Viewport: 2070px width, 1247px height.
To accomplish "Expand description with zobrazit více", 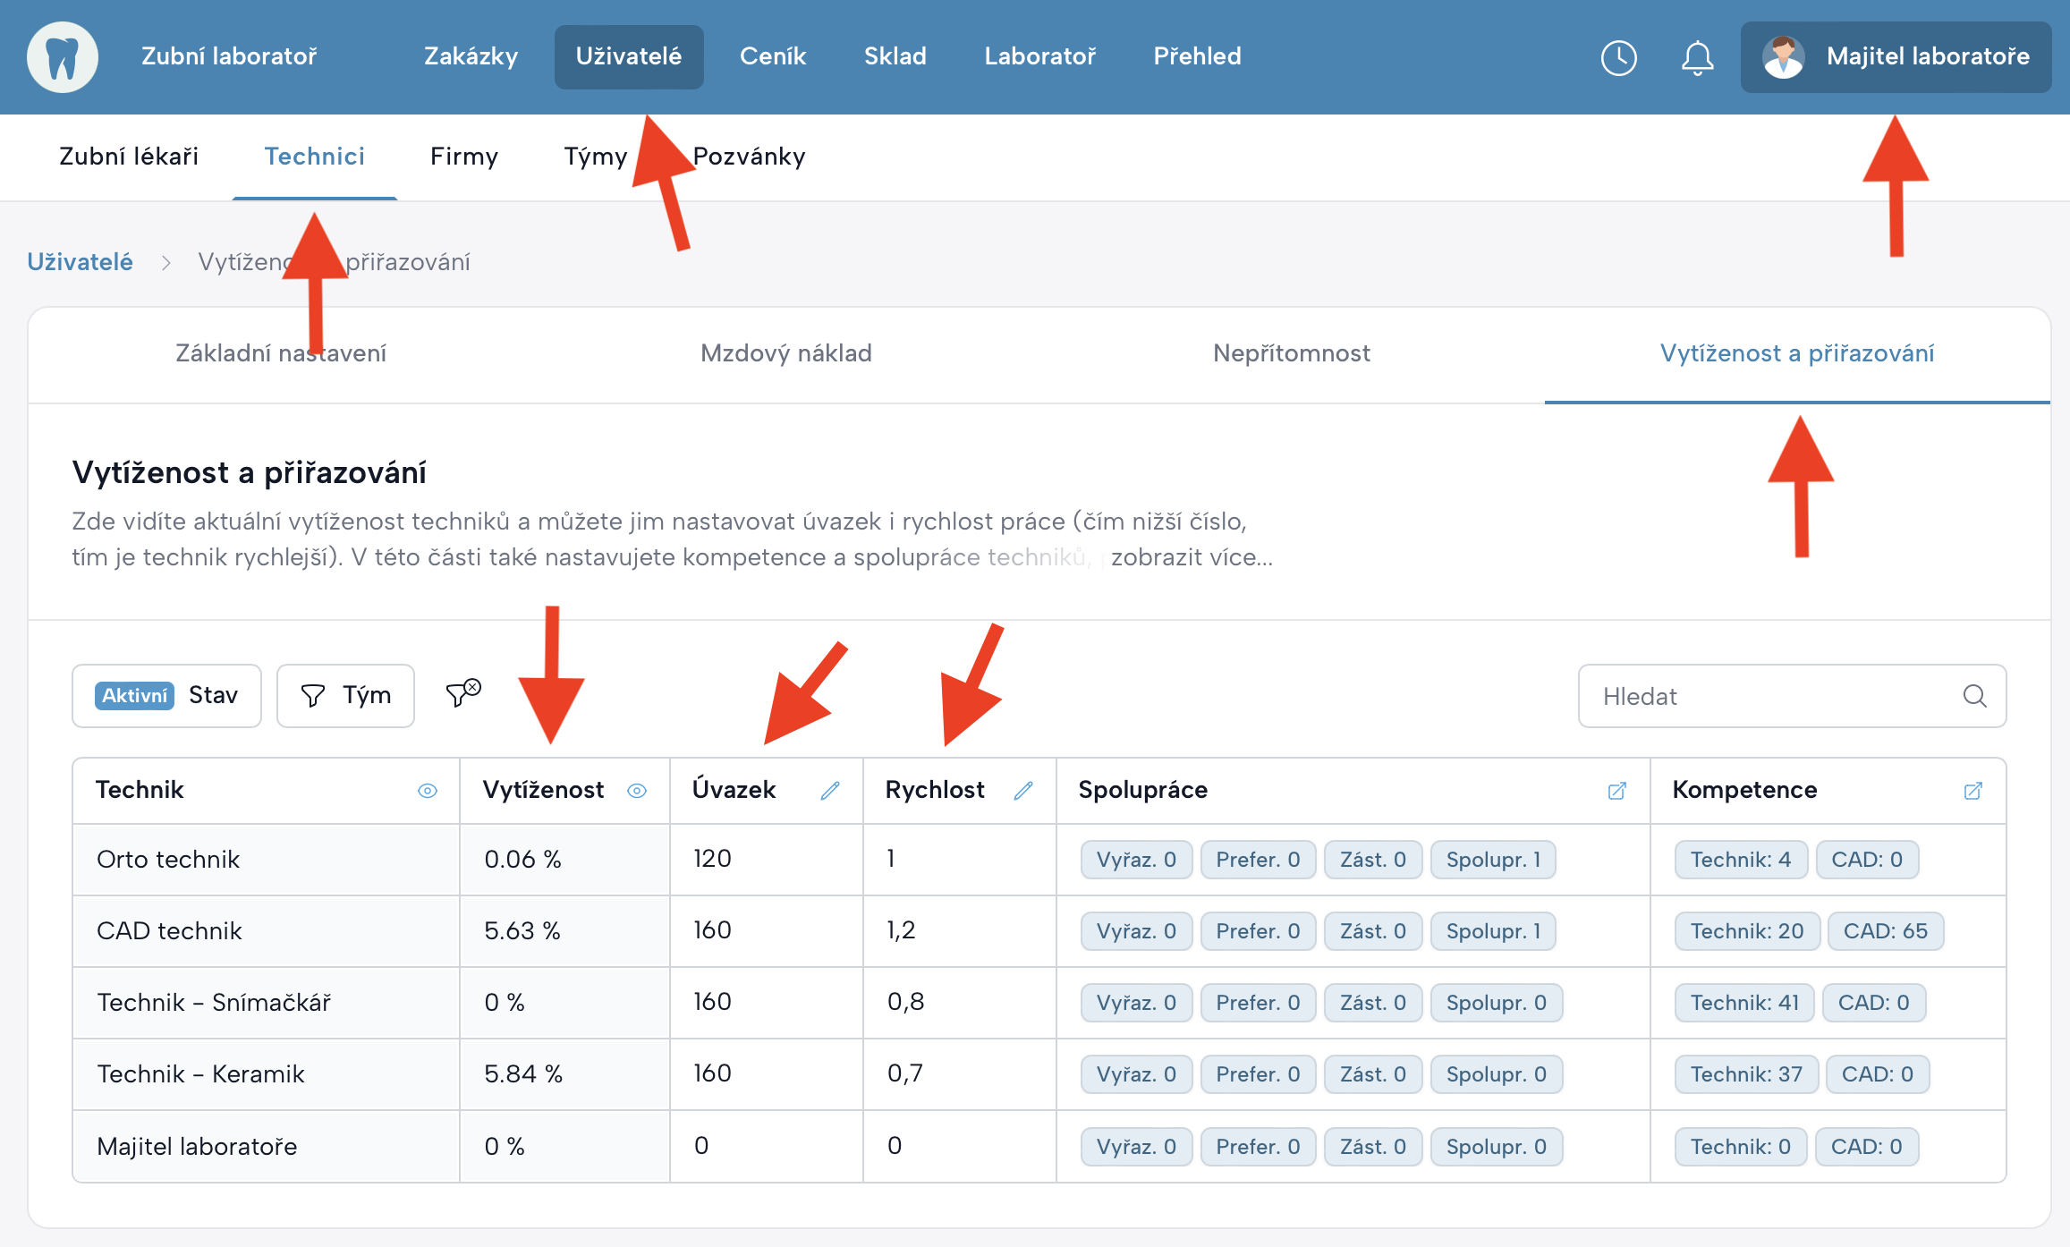I will coord(1191,557).
